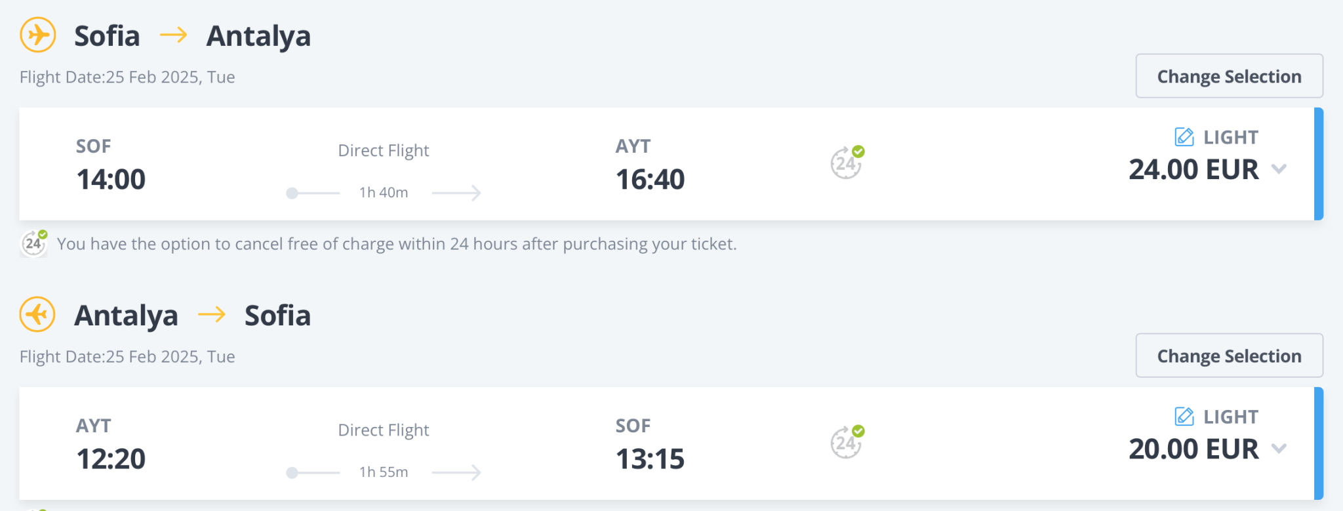Click the 1h 55m Direct Flight duration
The height and width of the screenshot is (511, 1343).
pos(384,472)
